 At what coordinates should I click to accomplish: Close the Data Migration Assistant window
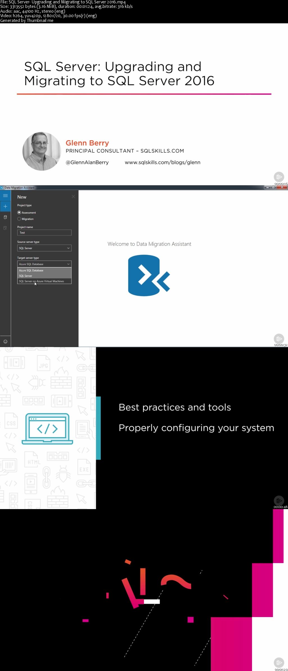pyautogui.click(x=282, y=187)
